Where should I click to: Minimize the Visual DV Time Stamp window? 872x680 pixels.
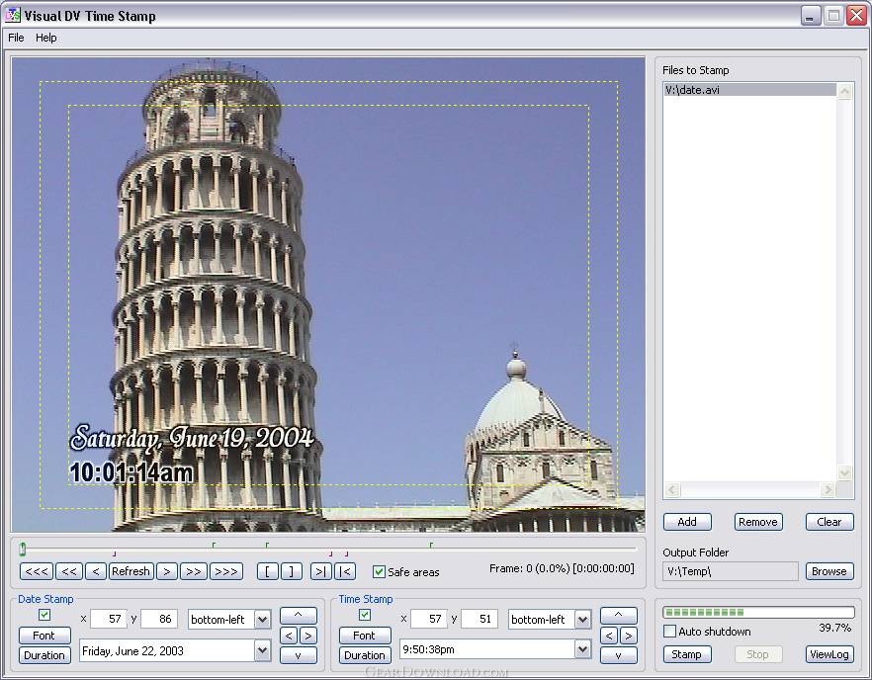tap(811, 15)
